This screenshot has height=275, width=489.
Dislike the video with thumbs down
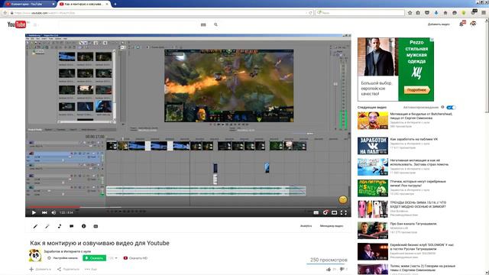click(x=343, y=269)
